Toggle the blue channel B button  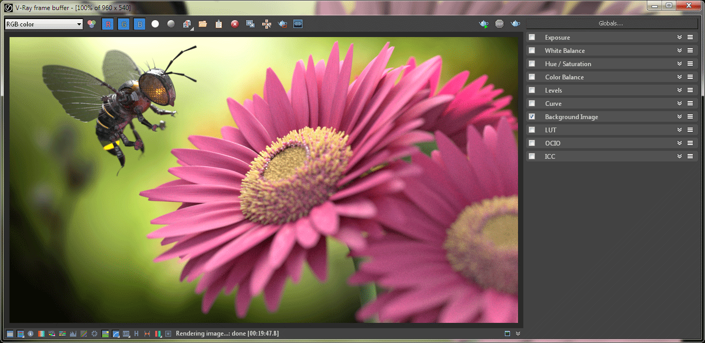pyautogui.click(x=139, y=24)
